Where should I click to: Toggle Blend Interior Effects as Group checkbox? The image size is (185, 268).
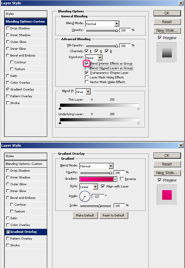point(87,63)
